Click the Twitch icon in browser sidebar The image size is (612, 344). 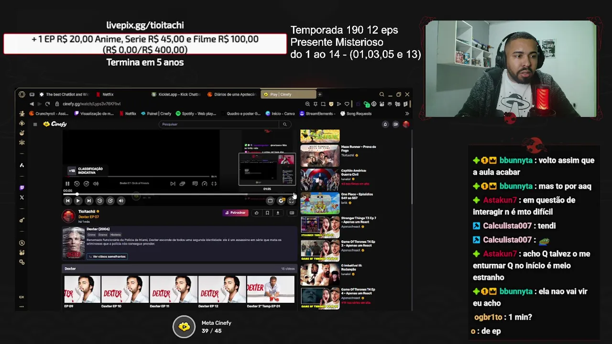click(x=22, y=188)
